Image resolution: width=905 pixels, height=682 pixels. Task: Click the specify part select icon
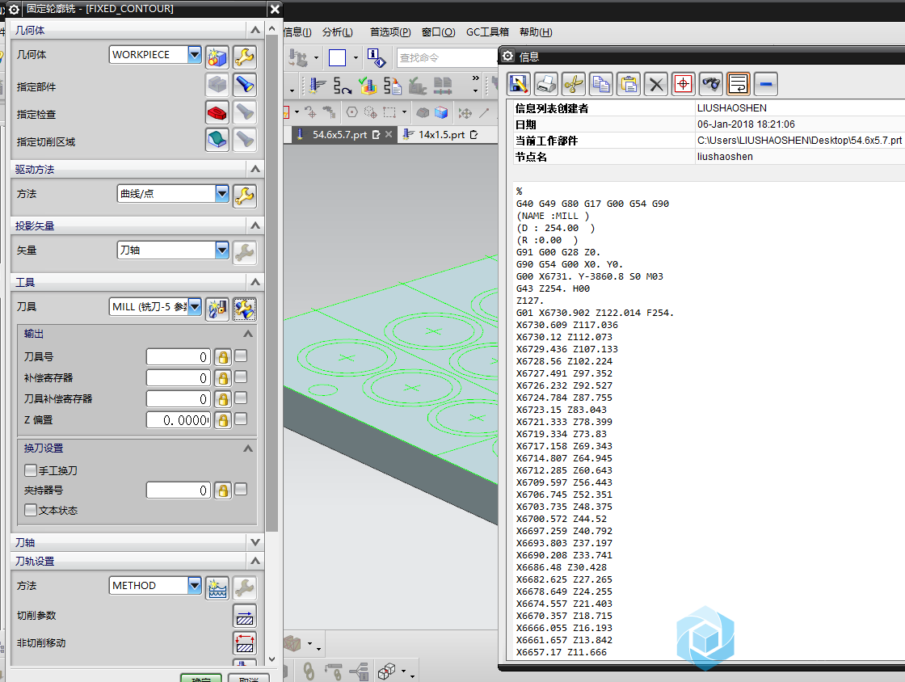point(217,85)
